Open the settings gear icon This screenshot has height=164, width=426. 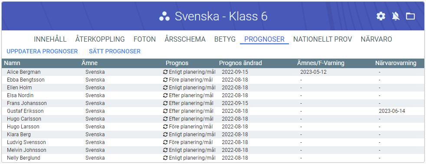(380, 16)
